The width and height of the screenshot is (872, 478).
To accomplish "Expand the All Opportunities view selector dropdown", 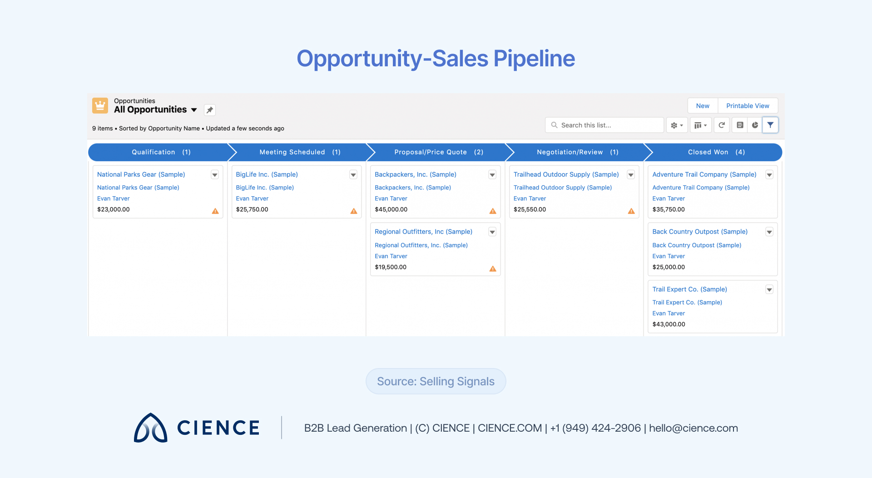I will tap(194, 110).
